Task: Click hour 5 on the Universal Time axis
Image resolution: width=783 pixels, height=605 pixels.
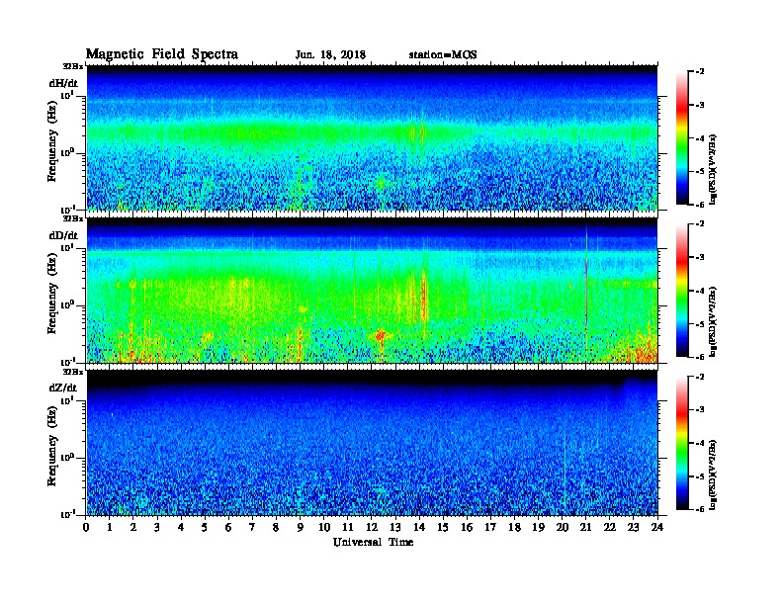Action: click(205, 527)
